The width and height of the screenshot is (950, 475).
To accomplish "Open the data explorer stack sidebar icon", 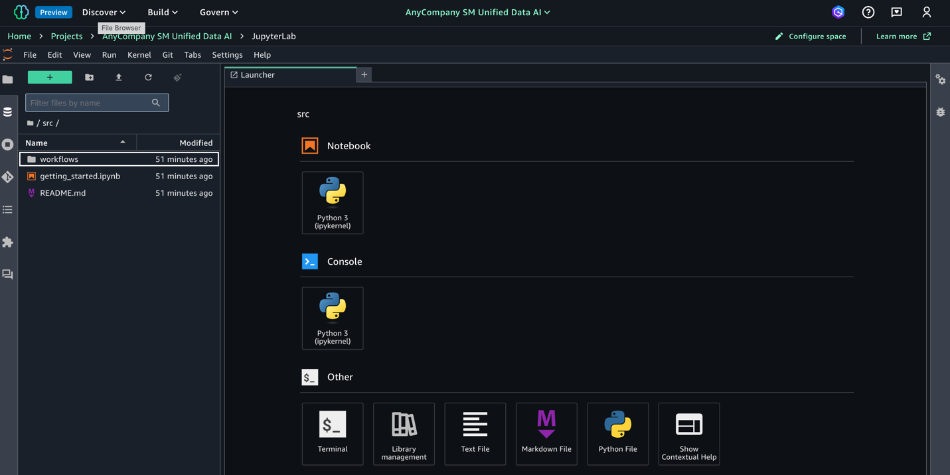I will point(8,112).
